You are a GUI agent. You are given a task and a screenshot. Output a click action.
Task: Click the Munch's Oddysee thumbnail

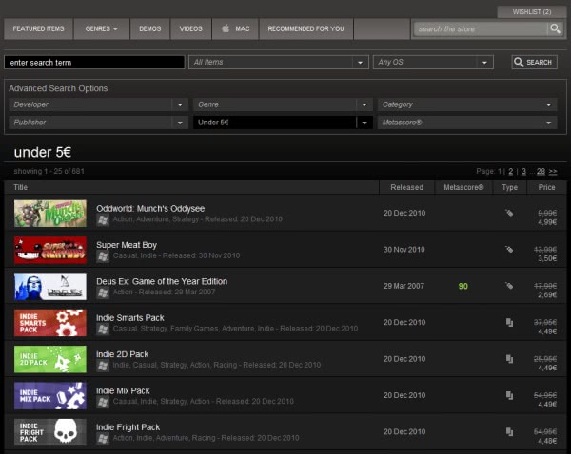[x=50, y=214]
